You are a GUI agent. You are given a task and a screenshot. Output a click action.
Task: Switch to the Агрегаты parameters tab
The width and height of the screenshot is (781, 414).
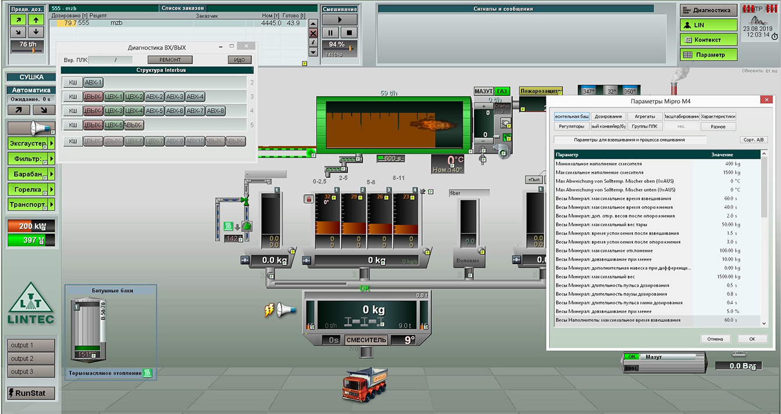coord(645,117)
